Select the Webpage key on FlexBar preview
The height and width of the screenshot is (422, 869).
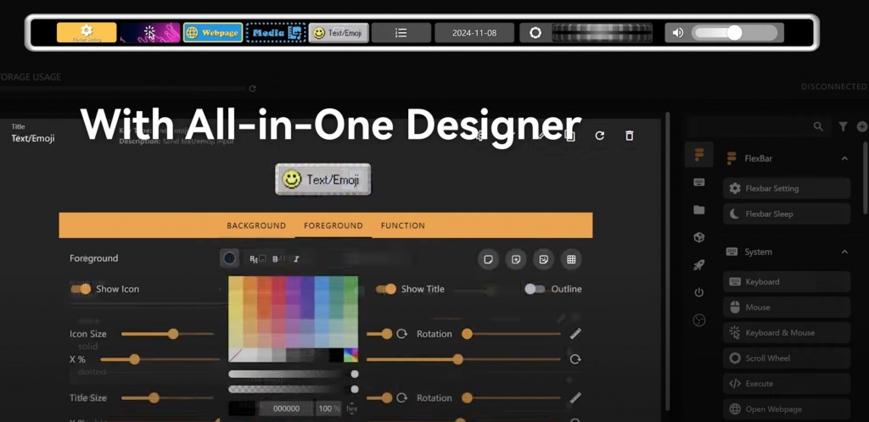213,33
